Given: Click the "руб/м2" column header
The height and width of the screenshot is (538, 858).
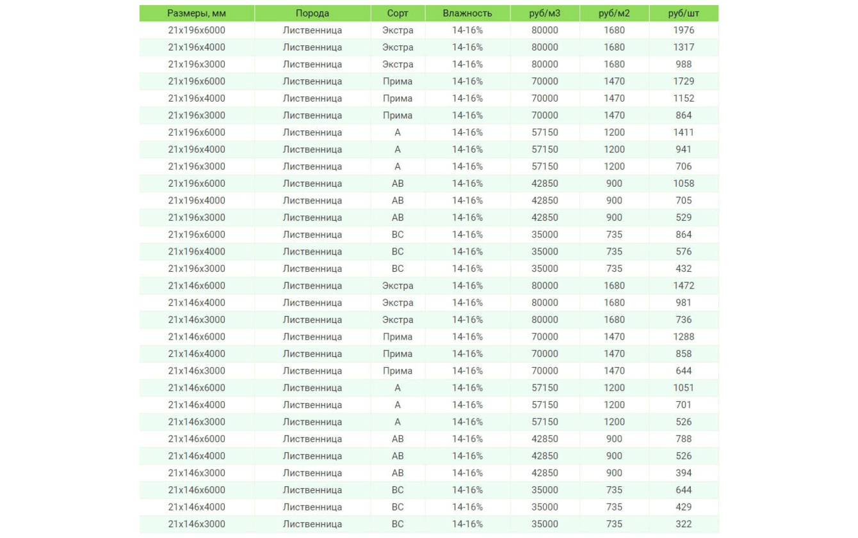Looking at the screenshot, I should (x=614, y=13).
